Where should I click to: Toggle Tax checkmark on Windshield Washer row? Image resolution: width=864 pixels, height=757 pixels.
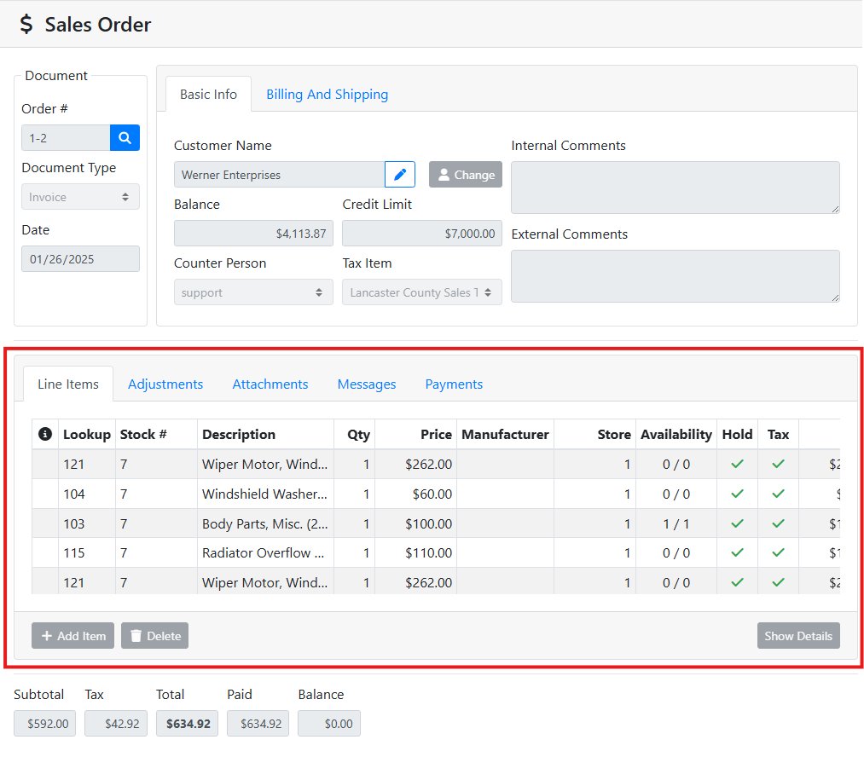click(778, 494)
